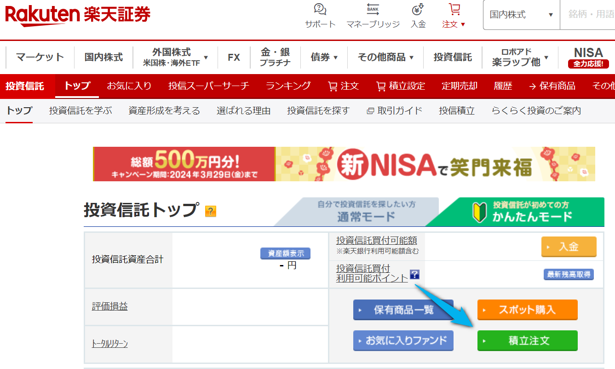Click the お気に入りファンド button
Screen dimensions: 615x369
[x=403, y=340]
